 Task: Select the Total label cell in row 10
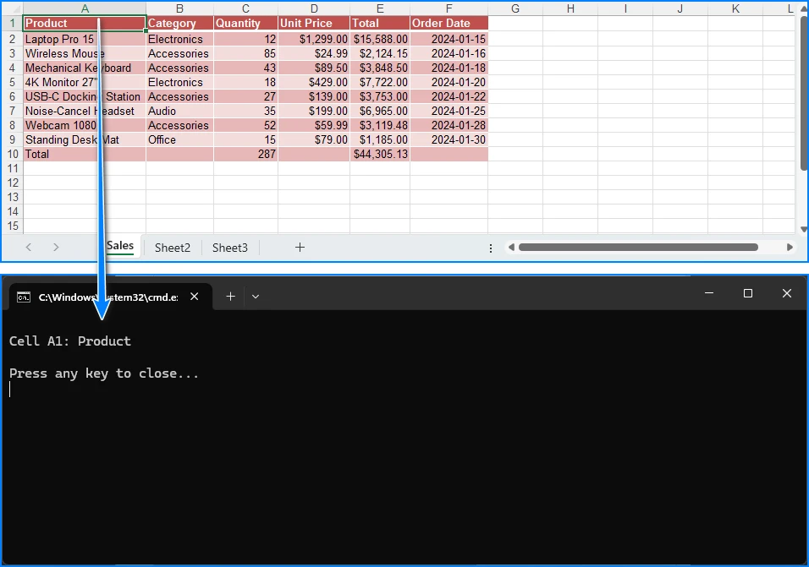click(x=85, y=154)
